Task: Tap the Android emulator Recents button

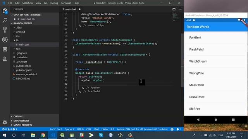Action: (x=233, y=120)
